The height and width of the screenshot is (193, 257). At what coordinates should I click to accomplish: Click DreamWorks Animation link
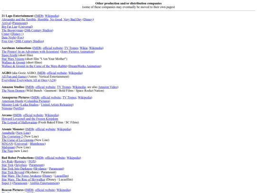coord(84,66)
